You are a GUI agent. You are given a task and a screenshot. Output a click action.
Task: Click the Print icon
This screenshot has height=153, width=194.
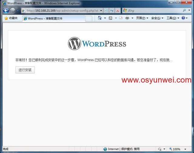pos(127,18)
